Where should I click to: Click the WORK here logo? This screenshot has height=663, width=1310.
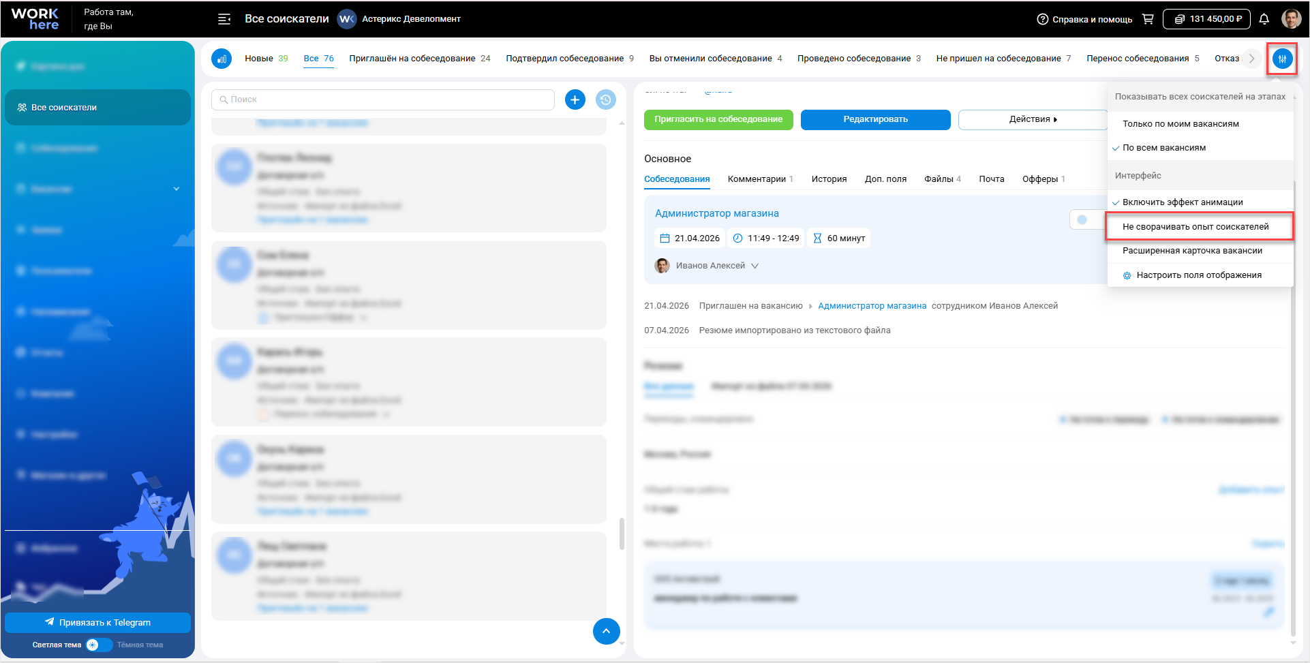point(35,19)
